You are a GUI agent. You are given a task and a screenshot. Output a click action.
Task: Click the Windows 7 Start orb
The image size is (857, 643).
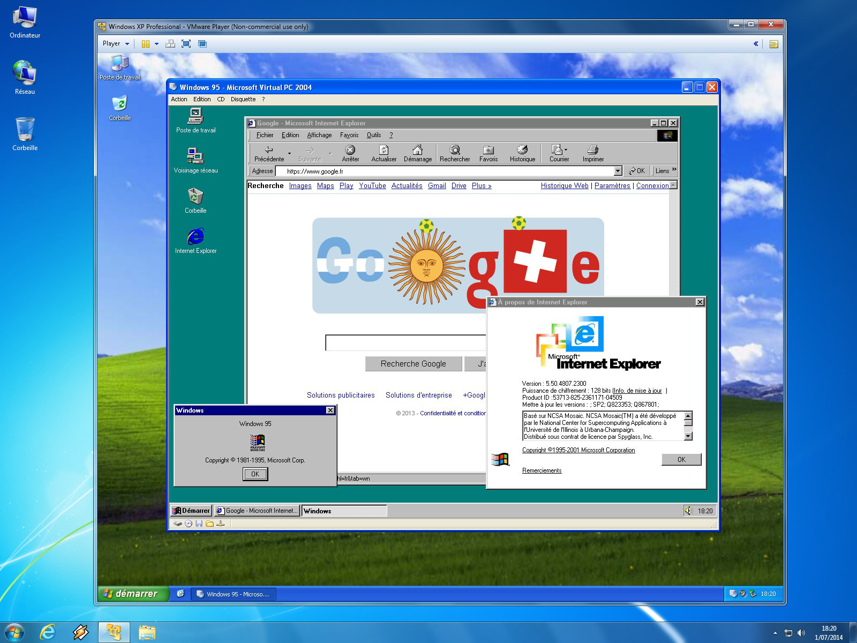point(14,632)
